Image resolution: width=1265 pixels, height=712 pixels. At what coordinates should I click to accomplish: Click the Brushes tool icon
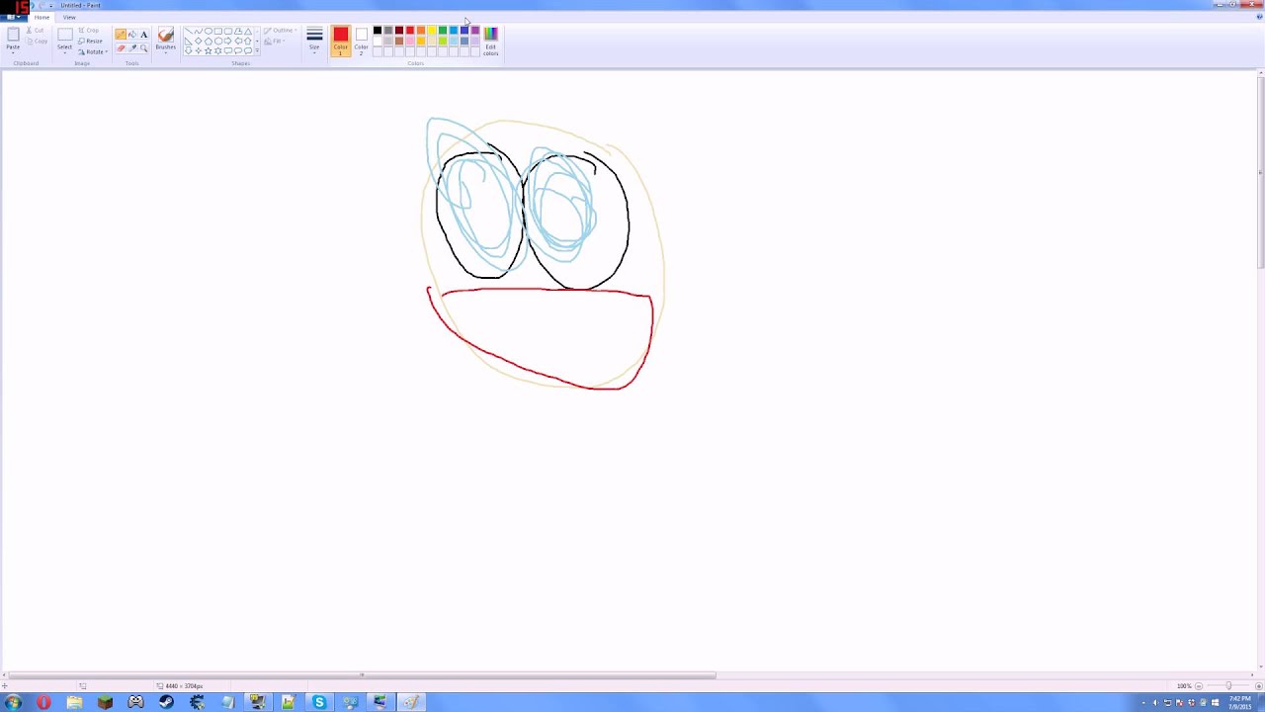tap(166, 35)
